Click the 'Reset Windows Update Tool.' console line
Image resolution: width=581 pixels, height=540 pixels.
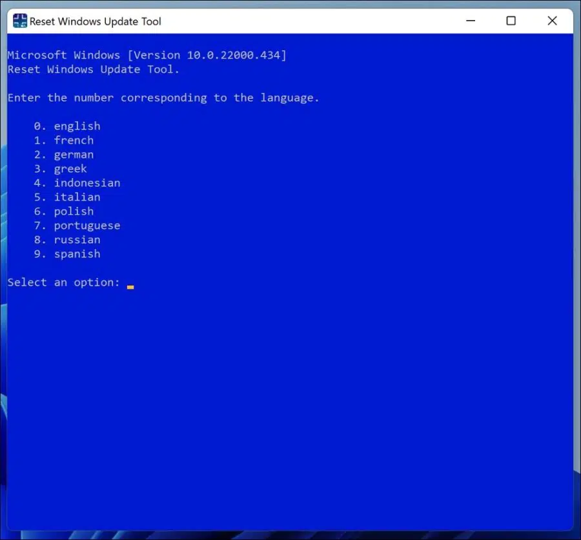tap(94, 69)
